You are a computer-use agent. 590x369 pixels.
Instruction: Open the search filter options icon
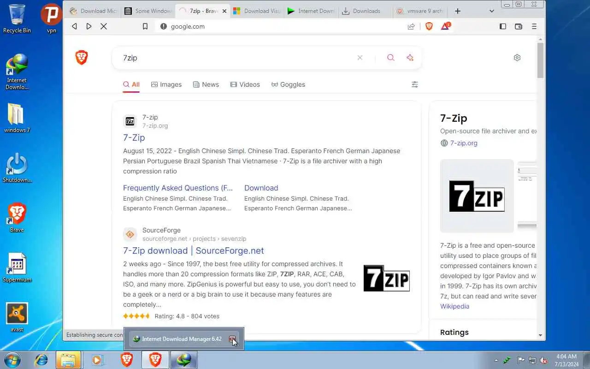415,84
